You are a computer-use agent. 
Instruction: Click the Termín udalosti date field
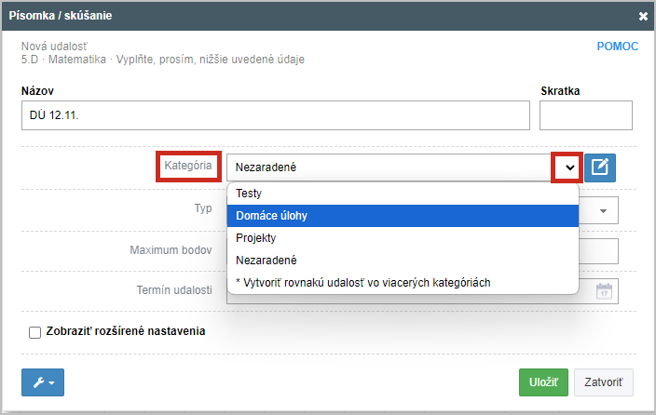coord(422,291)
